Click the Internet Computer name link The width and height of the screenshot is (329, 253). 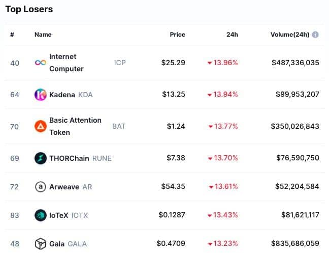point(67,63)
